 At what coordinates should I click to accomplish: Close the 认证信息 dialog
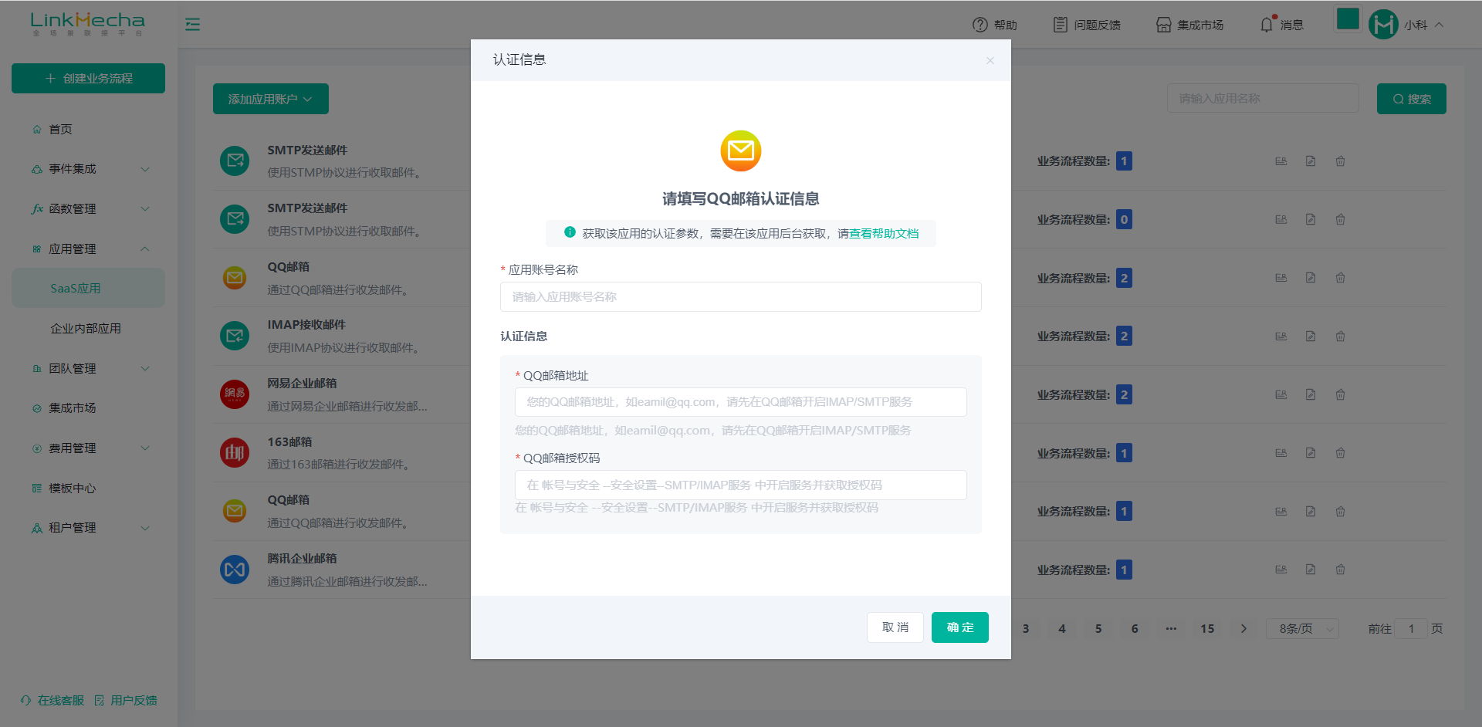click(990, 60)
